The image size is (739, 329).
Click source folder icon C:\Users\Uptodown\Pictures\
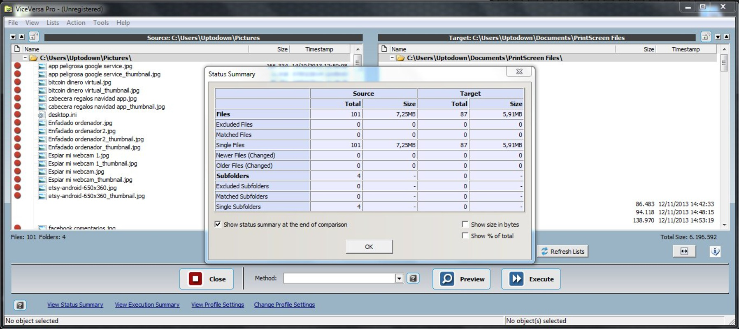pyautogui.click(x=33, y=58)
